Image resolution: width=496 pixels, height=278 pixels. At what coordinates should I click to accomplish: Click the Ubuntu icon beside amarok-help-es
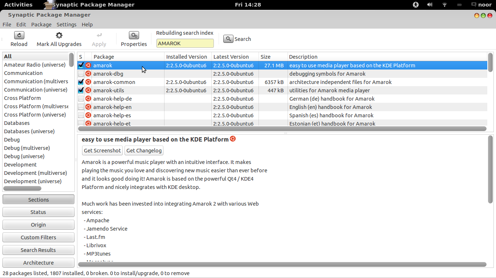point(88,115)
